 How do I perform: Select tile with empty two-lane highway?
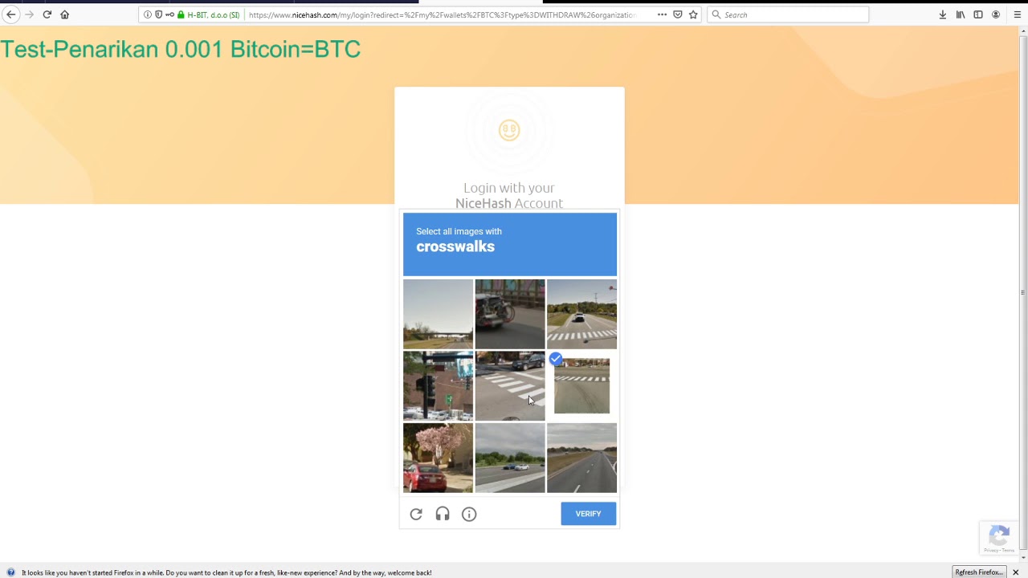click(x=581, y=458)
